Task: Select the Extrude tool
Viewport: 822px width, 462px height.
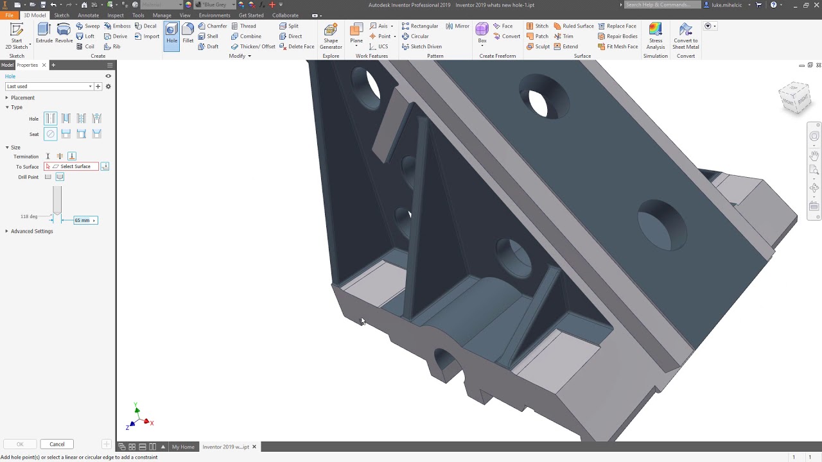Action: tap(44, 33)
